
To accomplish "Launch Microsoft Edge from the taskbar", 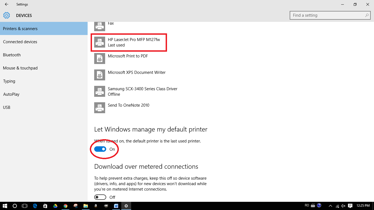I will click(x=35, y=206).
